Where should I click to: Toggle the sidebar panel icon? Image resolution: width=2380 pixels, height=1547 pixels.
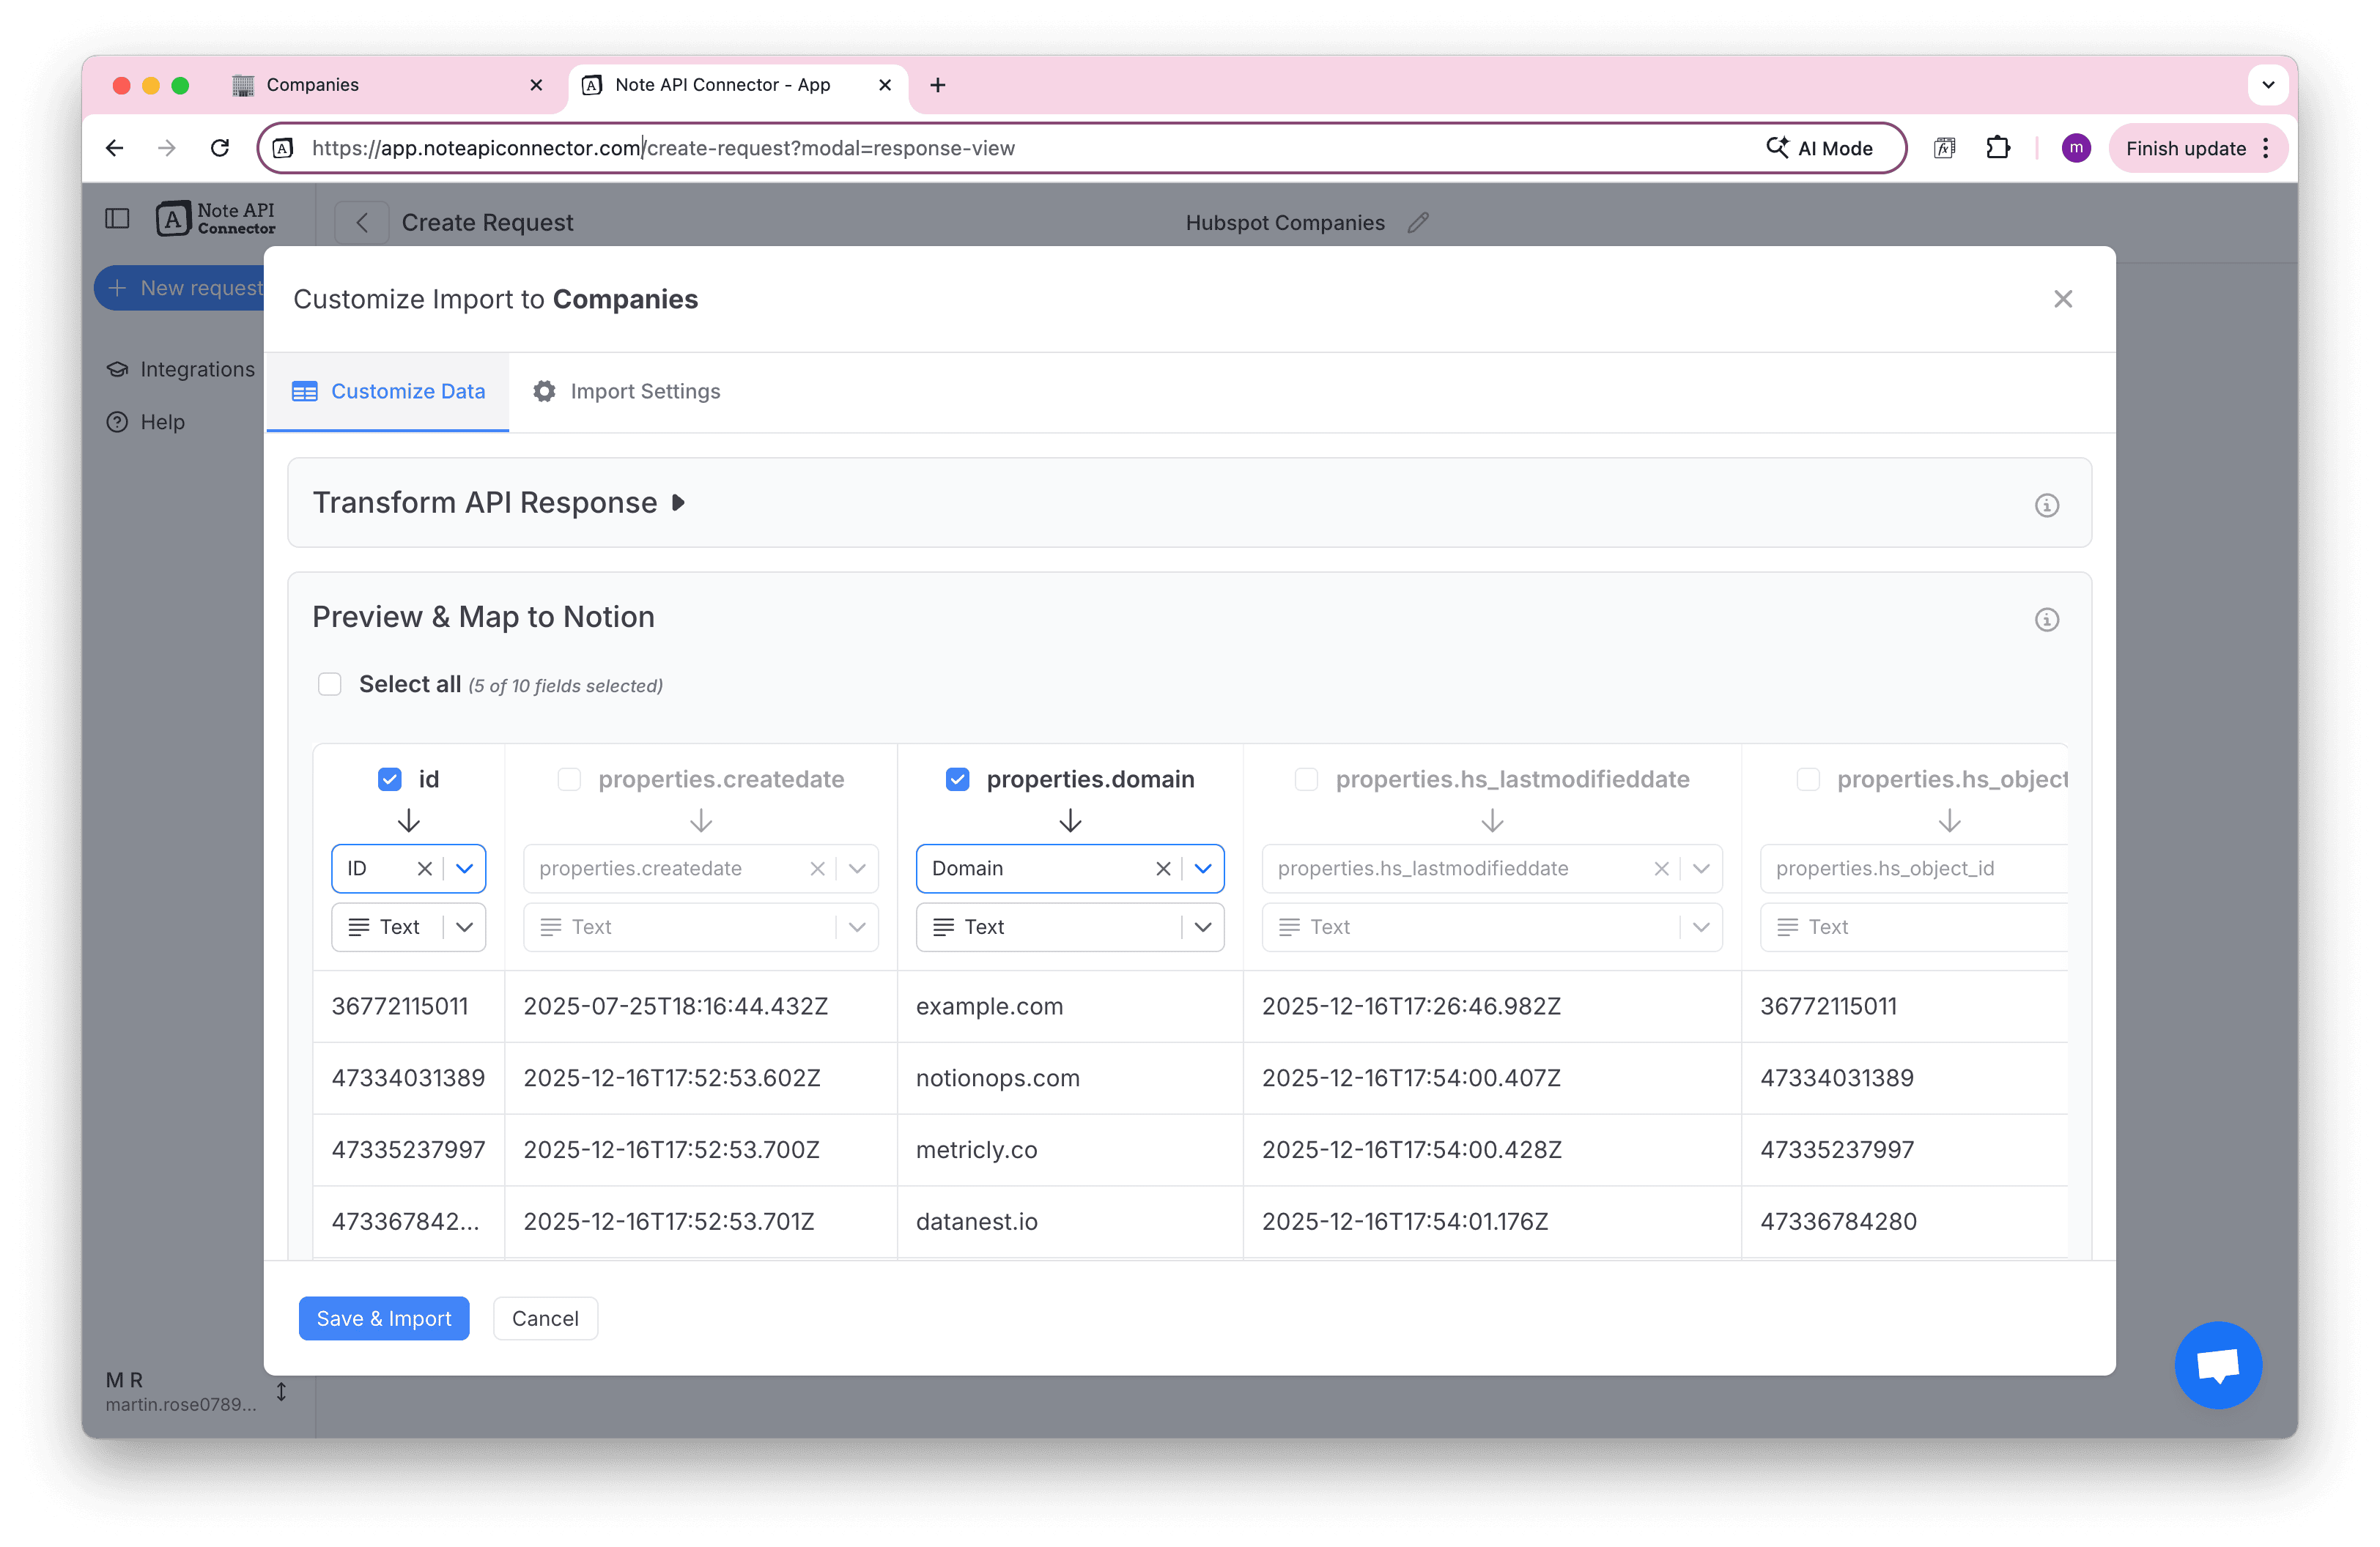point(117,219)
